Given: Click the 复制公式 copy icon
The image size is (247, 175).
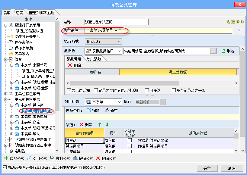Looking at the screenshot, I should [52, 158].
